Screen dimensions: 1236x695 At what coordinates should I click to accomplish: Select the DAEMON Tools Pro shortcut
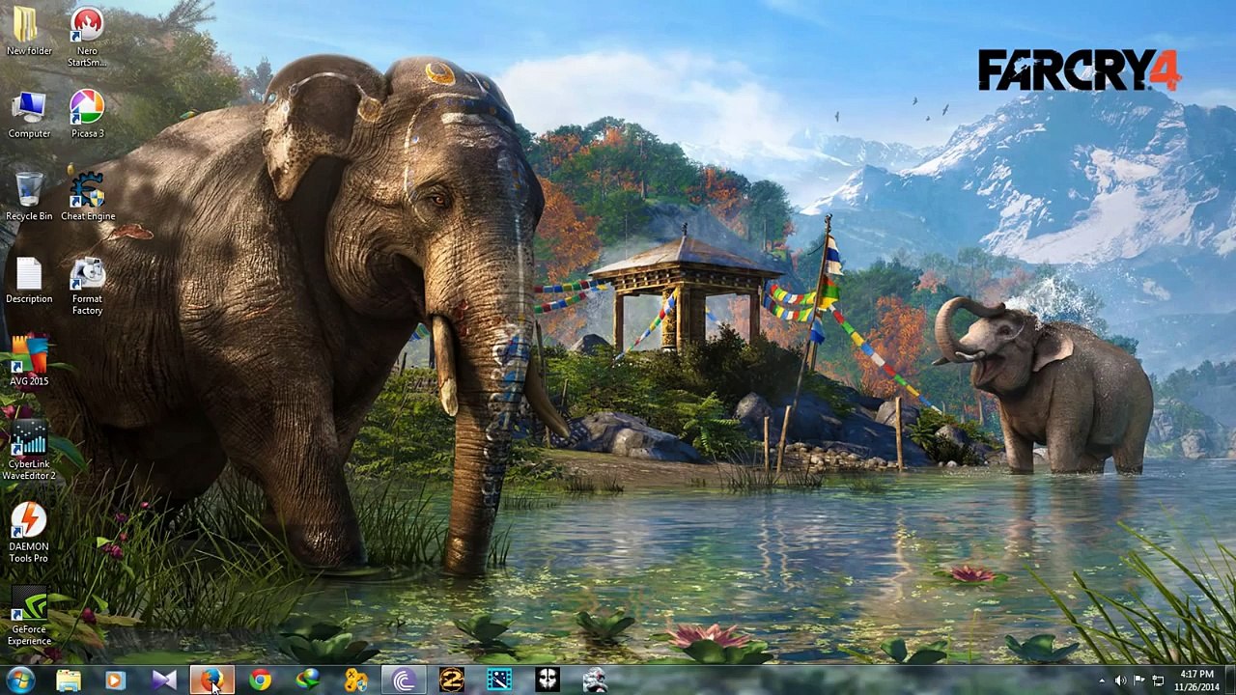point(29,534)
